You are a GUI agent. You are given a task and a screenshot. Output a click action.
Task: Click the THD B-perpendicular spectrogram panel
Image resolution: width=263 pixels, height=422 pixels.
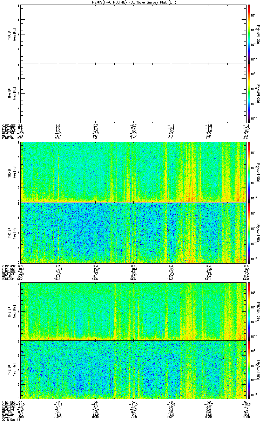(x=133, y=172)
